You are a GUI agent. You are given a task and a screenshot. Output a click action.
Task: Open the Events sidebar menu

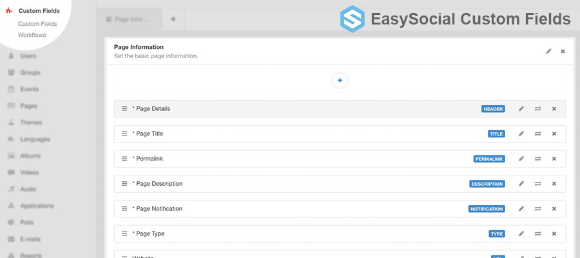pos(29,89)
